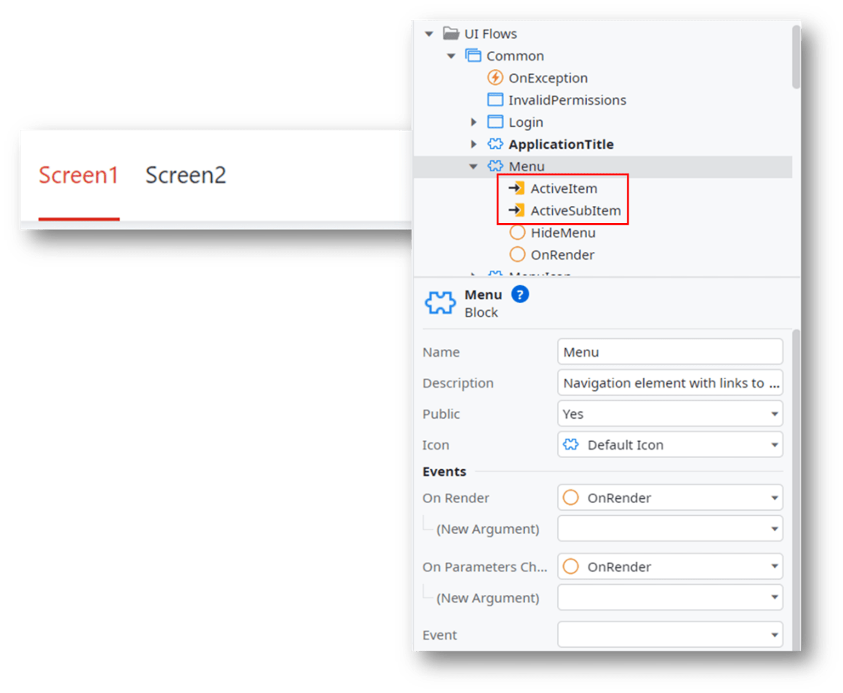Expand the Login screen tree node

pos(473,122)
